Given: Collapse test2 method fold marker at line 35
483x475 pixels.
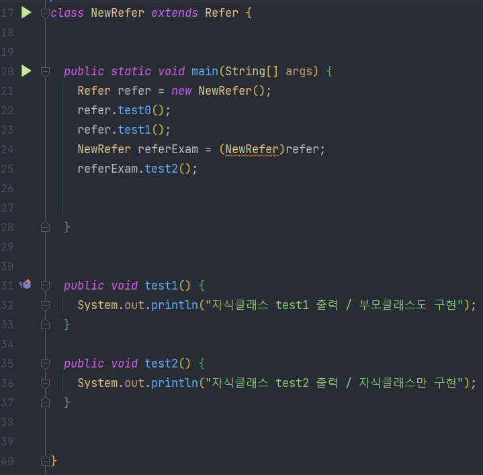Looking at the screenshot, I should coord(45,363).
